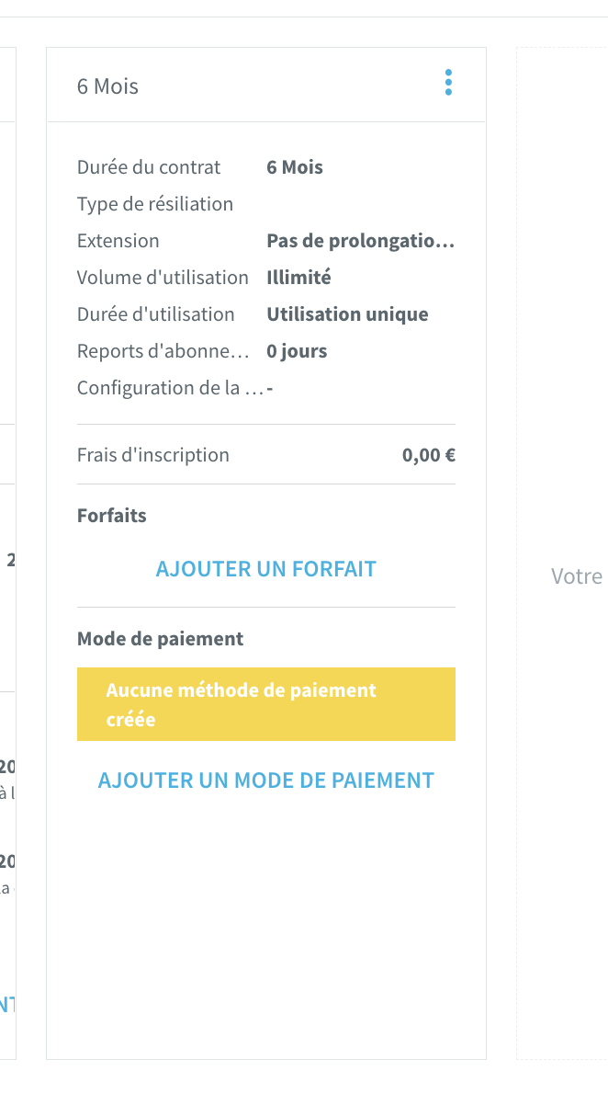Select the 'Forfaits' section heading
This screenshot has width=608, height=1105.
(112, 516)
